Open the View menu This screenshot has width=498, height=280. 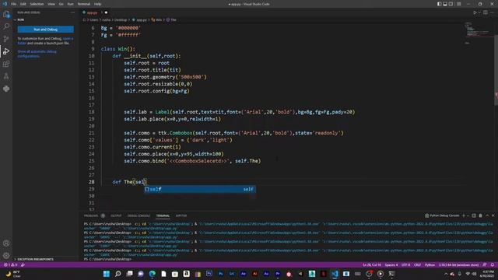click(x=51, y=4)
